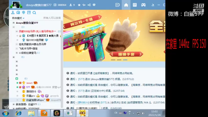Select user 【中國38集团军】★魏大勇
The image size is (208, 117).
click(x=43, y=36)
